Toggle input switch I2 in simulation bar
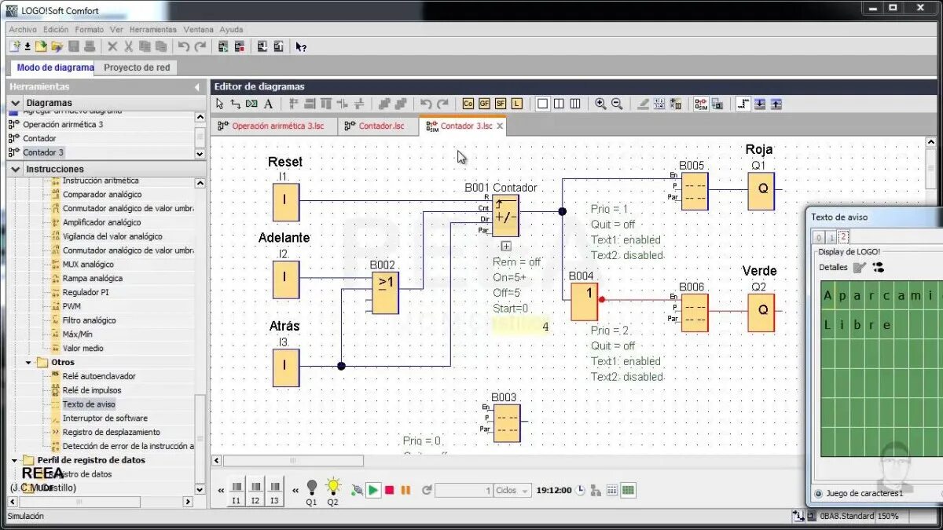 coord(255,490)
